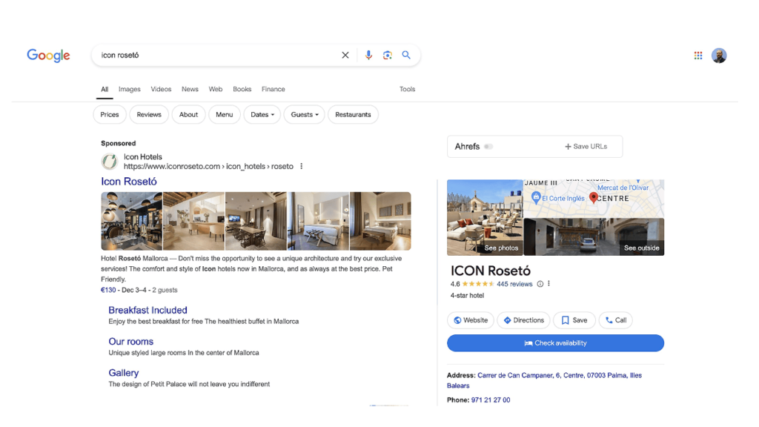759x427 pixels.
Task: Open the ad photo of the white bedroom
Action: [x=318, y=221]
